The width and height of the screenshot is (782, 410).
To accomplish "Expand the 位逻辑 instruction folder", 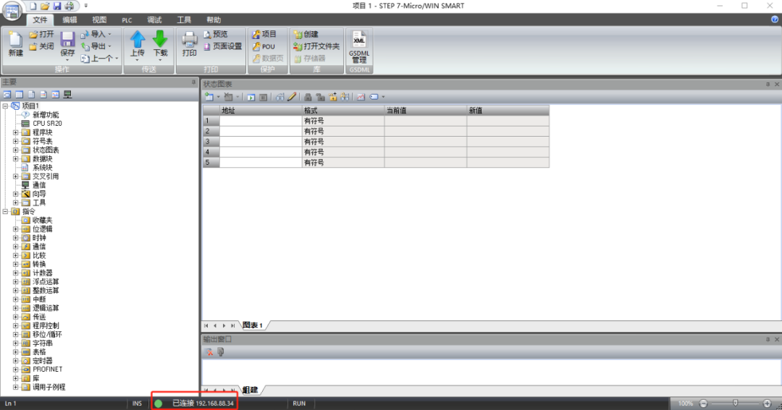I will (x=15, y=229).
